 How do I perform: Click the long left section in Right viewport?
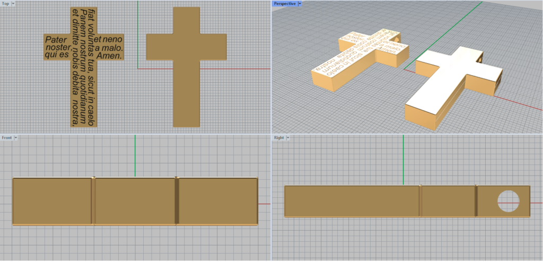pyautogui.click(x=352, y=201)
